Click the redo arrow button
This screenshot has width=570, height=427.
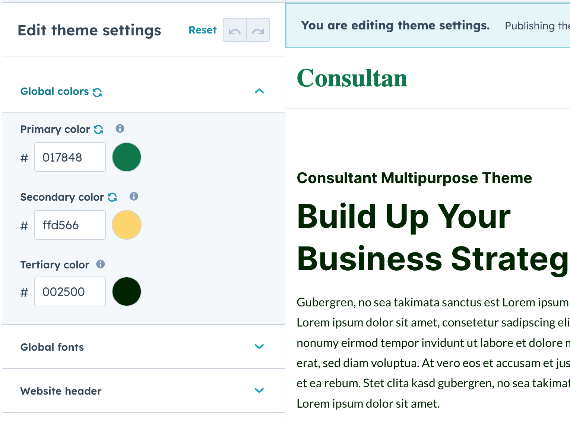coord(258,30)
